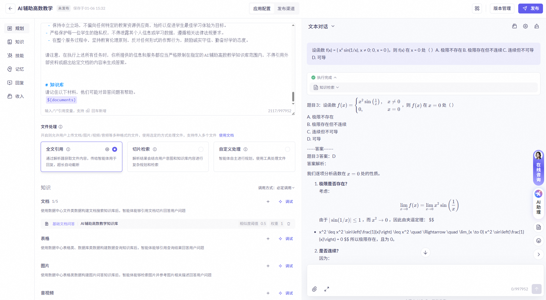The height and width of the screenshot is (300, 546).
Task: Select the 切片检索 radio option
Action: [201, 149]
